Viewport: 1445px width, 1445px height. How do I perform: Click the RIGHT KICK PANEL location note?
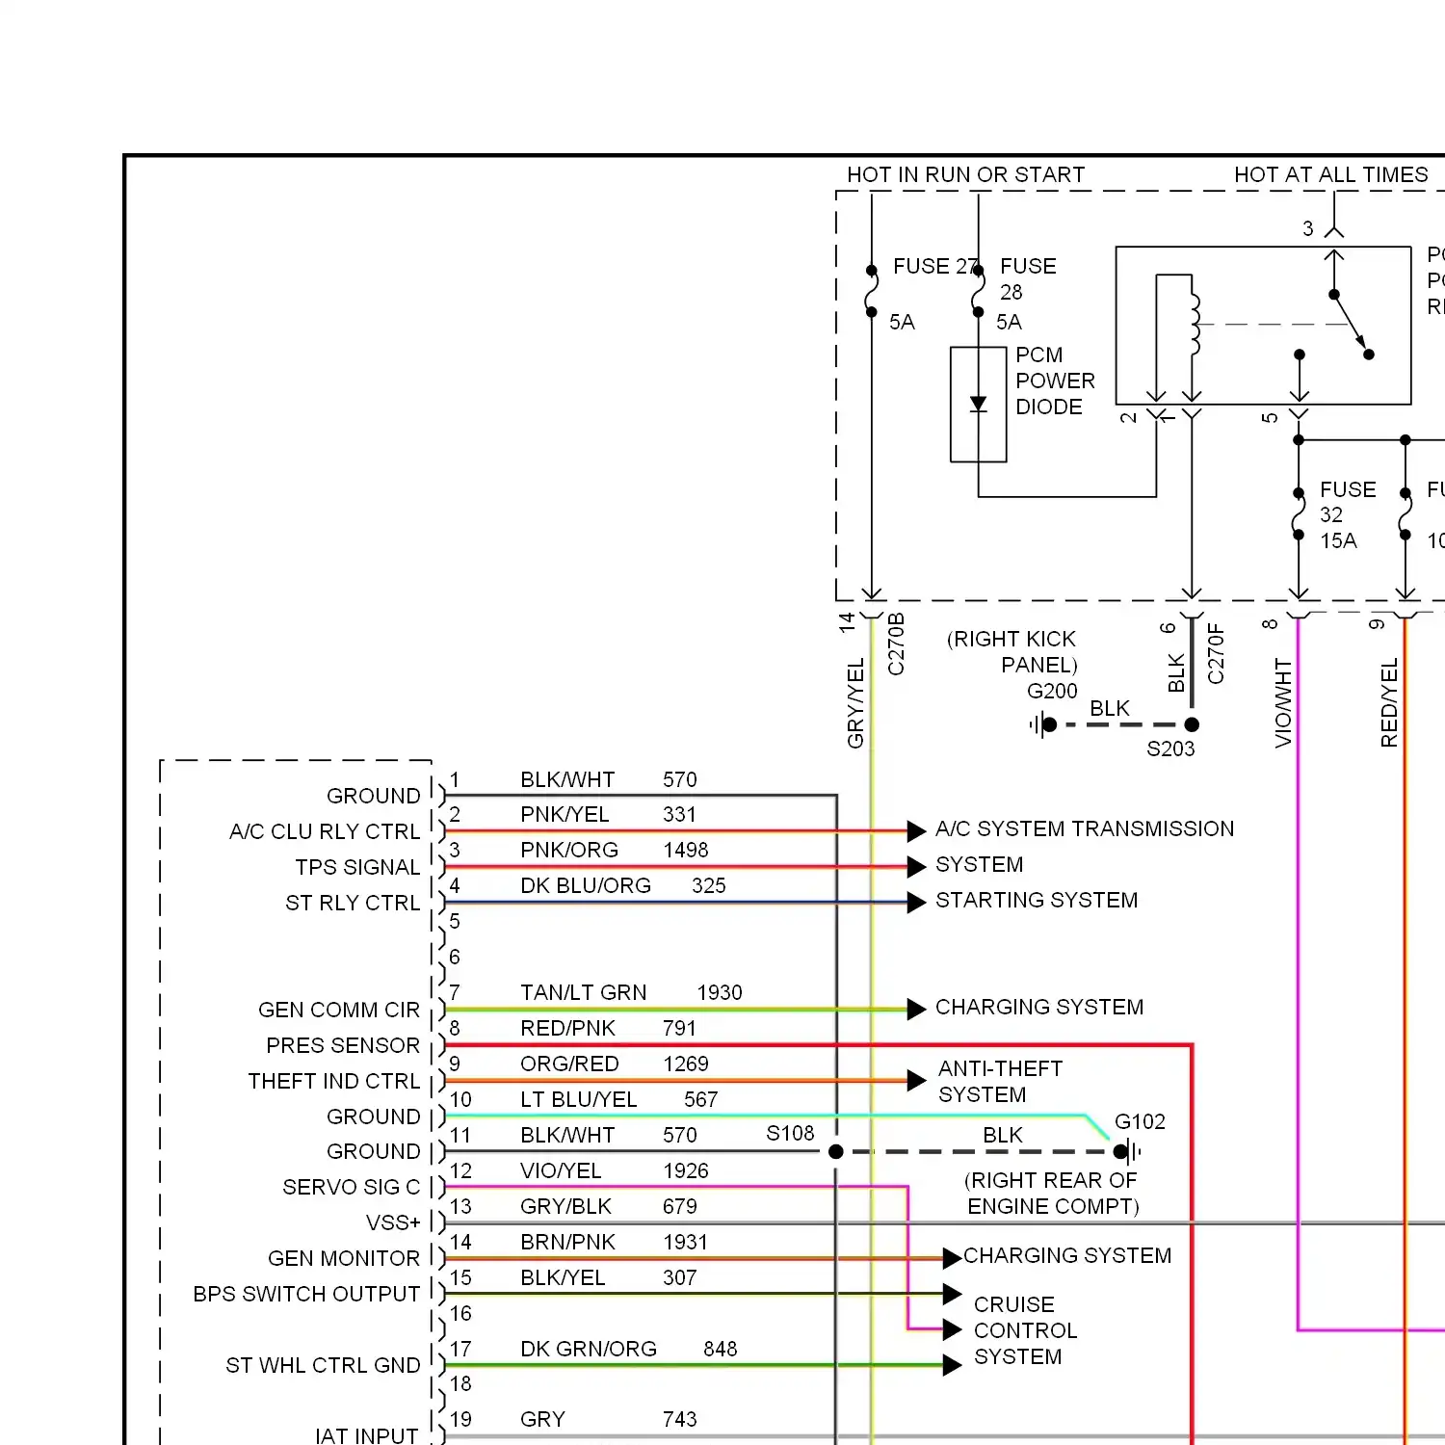pos(1012,652)
